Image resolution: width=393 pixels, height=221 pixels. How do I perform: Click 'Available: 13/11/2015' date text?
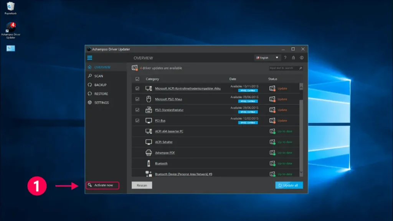coord(244,86)
